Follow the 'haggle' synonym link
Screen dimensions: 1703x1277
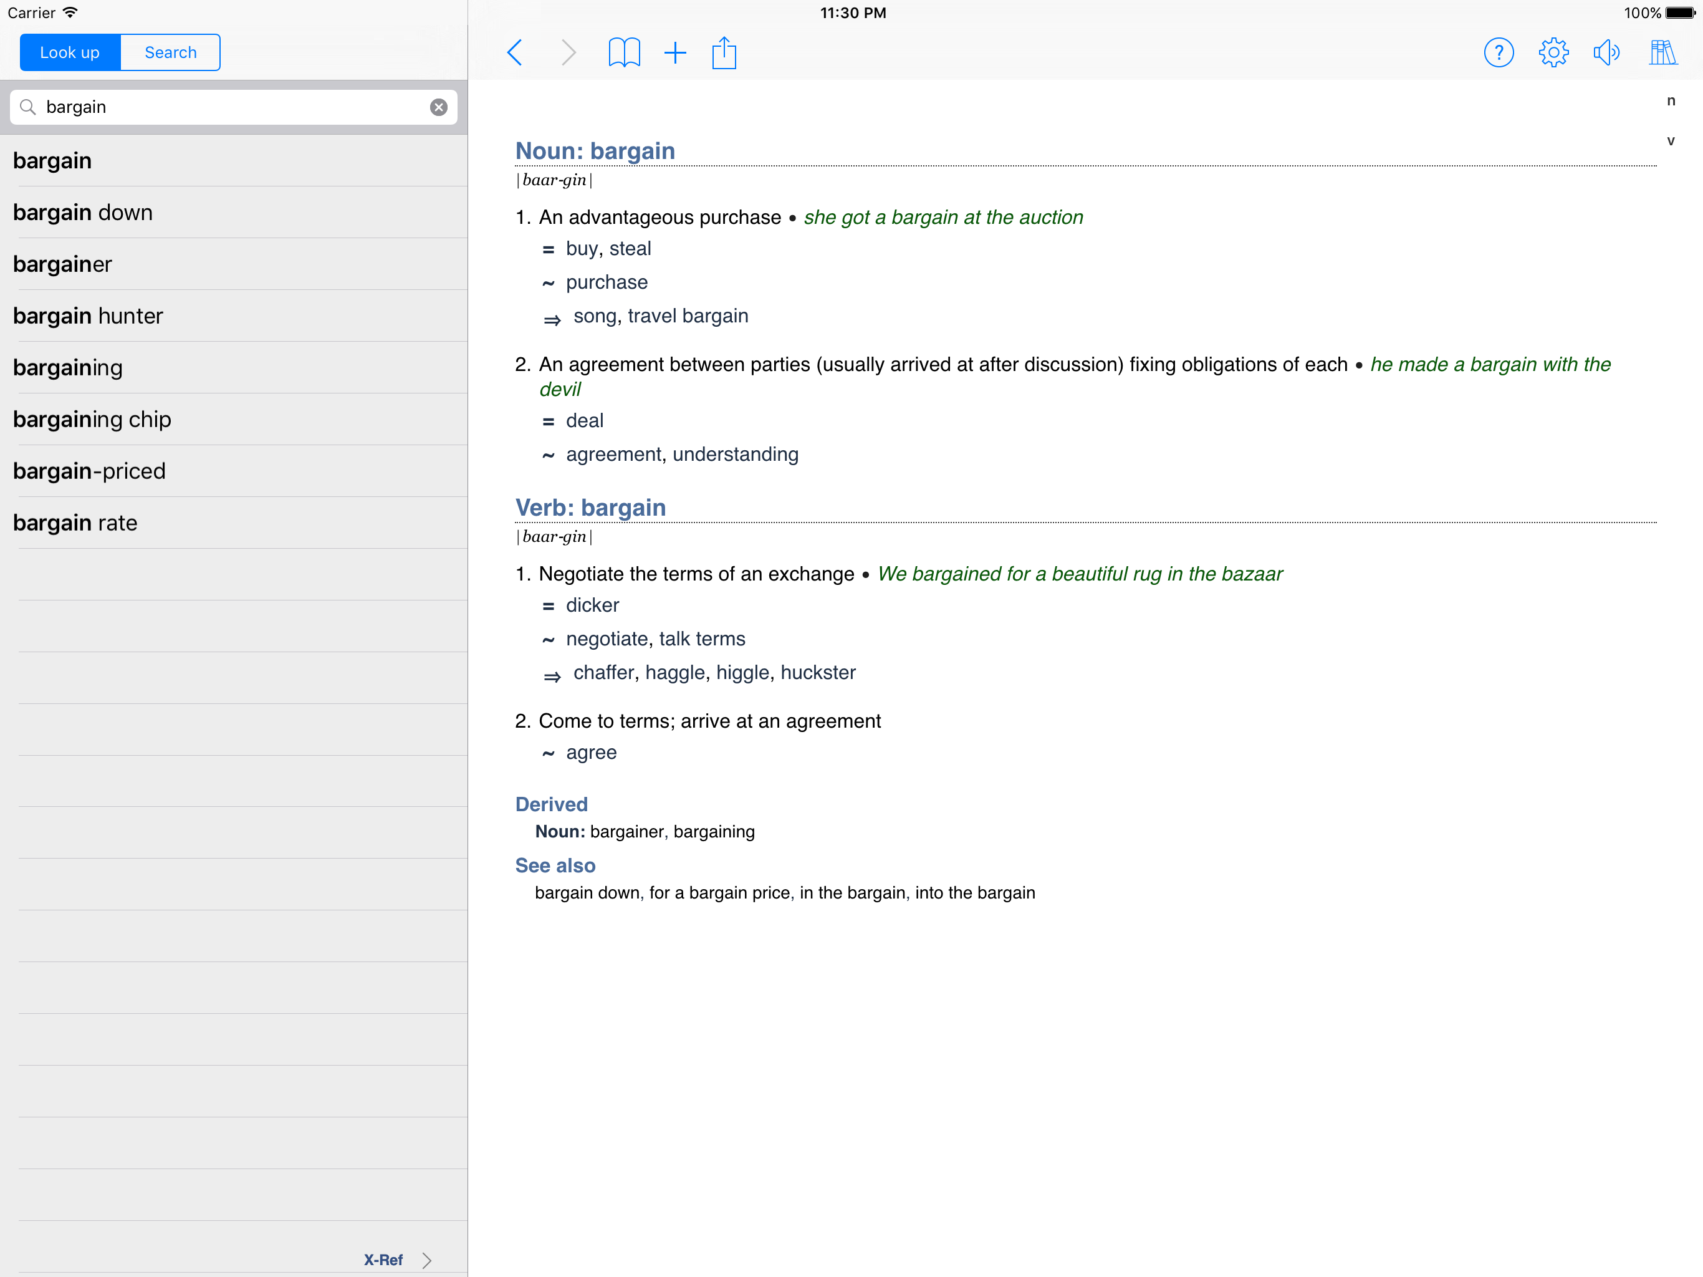click(x=674, y=672)
